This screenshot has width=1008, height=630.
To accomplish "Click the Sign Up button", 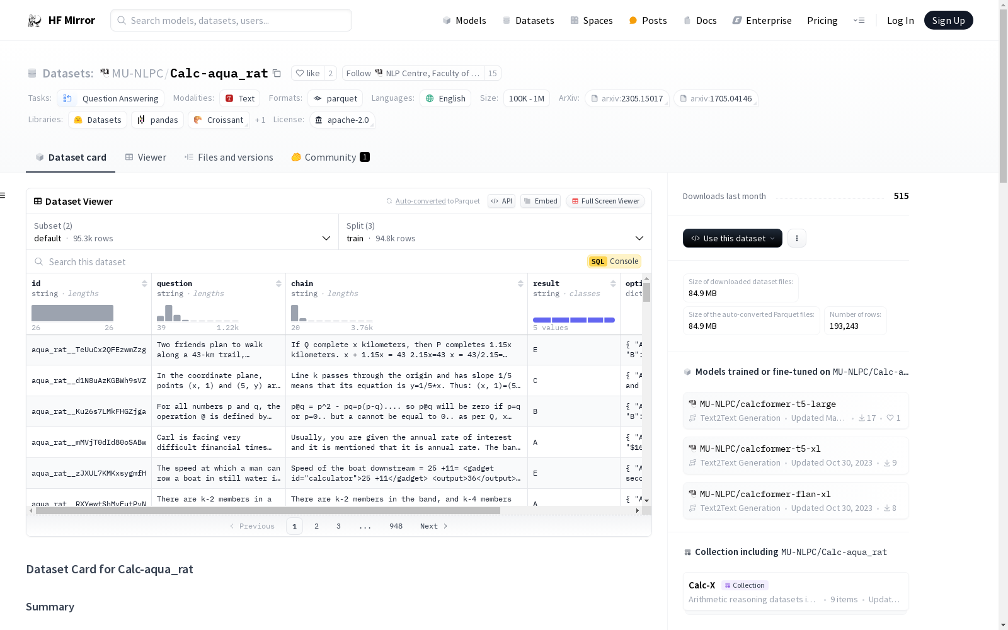I will 948,20.
